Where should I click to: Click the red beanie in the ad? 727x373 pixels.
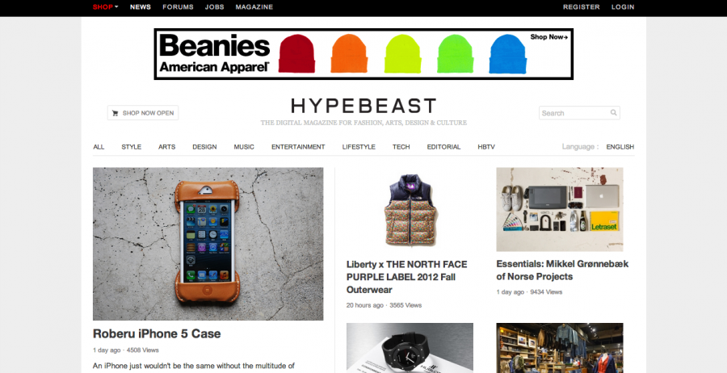click(x=296, y=54)
